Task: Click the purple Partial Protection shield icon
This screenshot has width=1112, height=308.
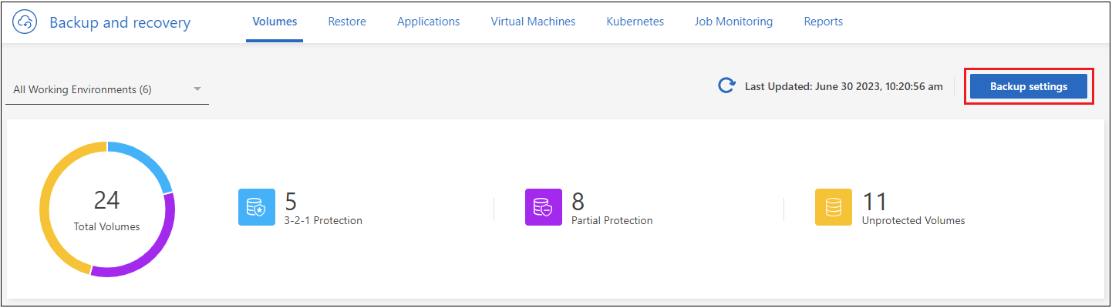Action: pos(544,207)
